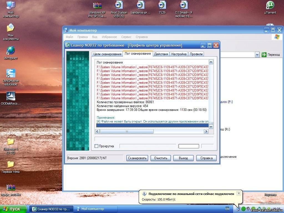Open the Действия tab
This screenshot has width=284, height=213.
tap(161, 54)
